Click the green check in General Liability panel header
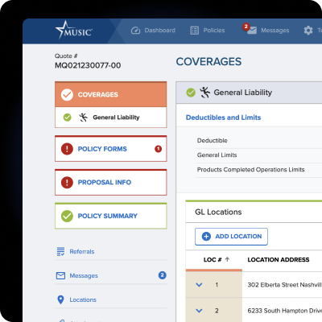The width and height of the screenshot is (322, 322). (x=191, y=93)
